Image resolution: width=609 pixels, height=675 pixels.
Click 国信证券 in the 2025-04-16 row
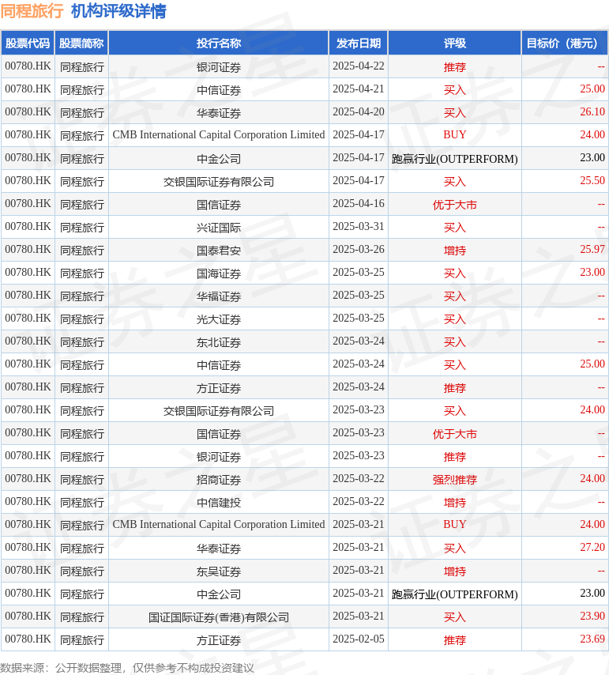219,205
